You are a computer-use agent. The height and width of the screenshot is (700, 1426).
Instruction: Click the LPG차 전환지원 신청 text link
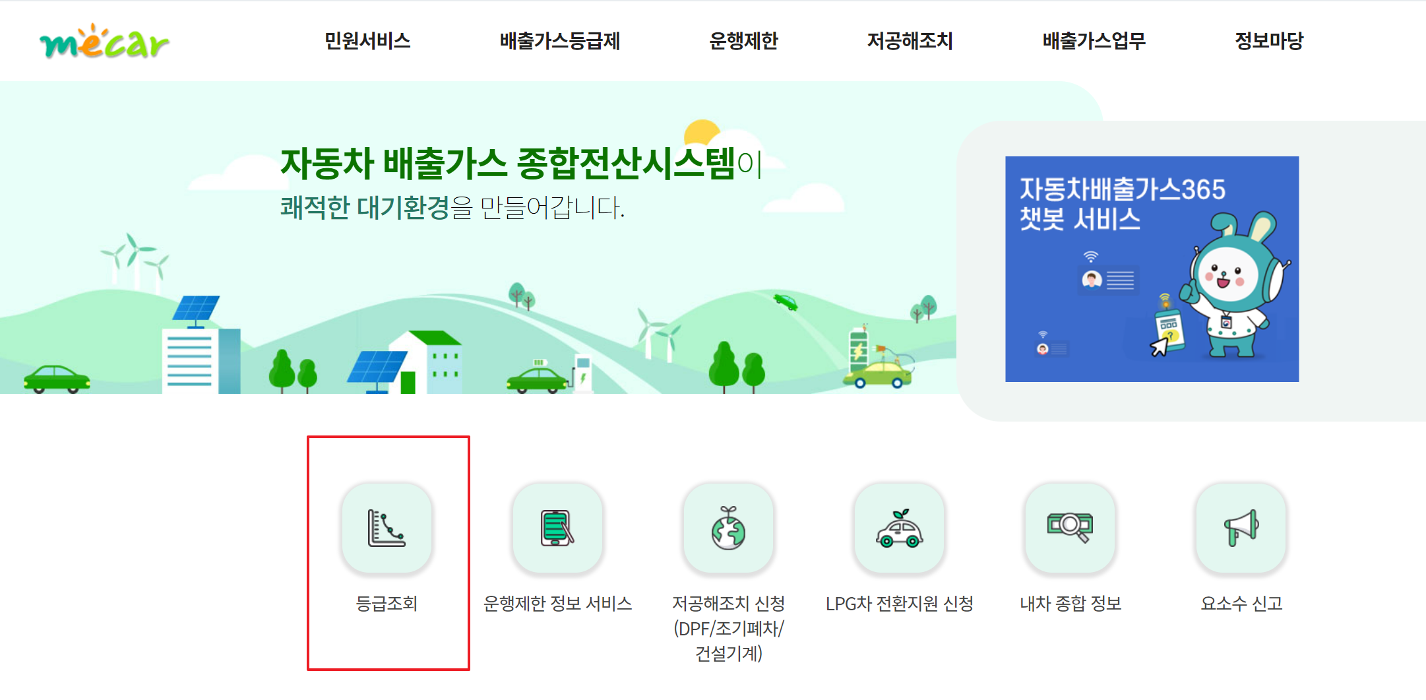(x=899, y=603)
